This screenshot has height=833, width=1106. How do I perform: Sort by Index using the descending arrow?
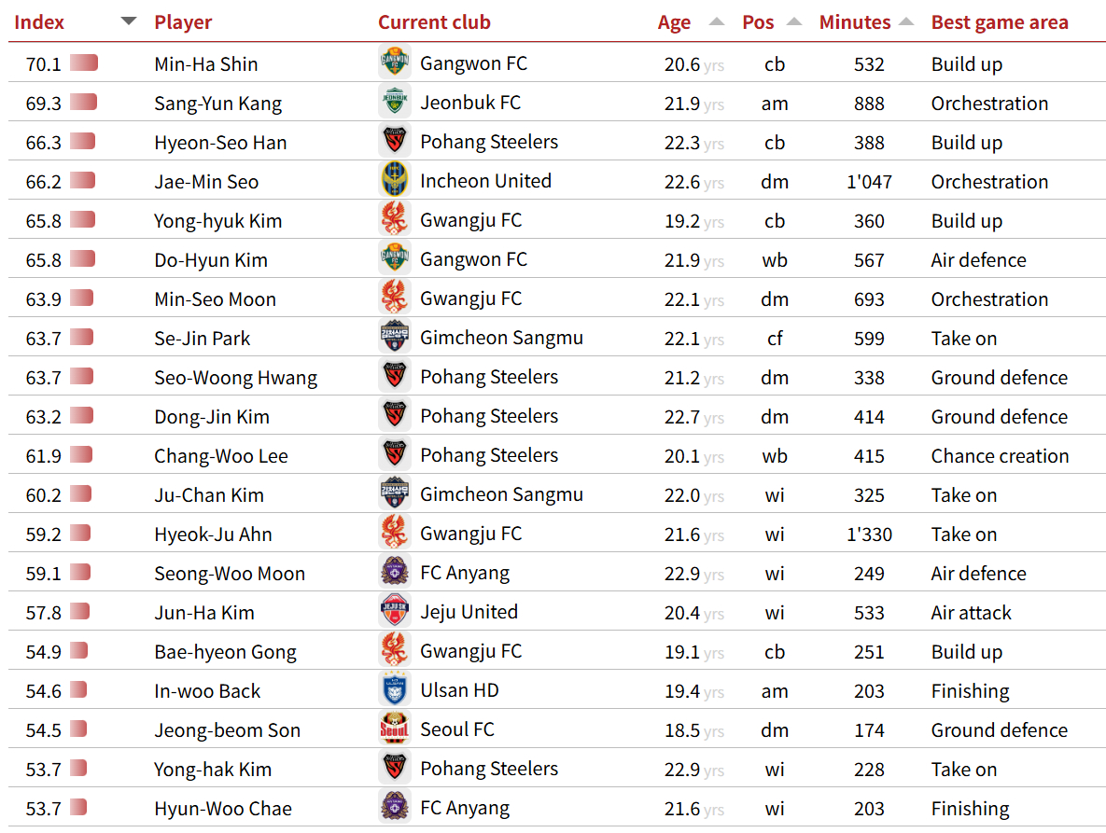129,21
